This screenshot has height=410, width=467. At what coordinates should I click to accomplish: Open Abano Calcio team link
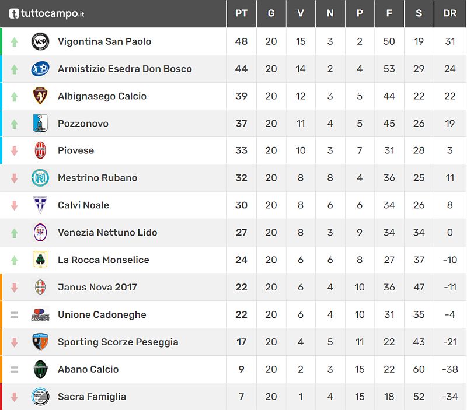88,369
